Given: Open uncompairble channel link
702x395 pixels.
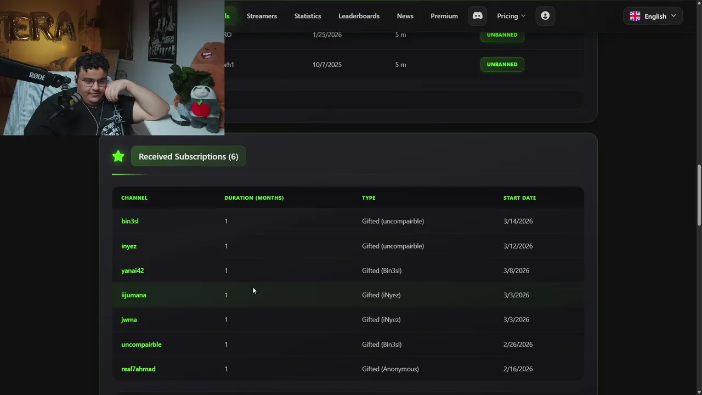Looking at the screenshot, I should [x=141, y=345].
